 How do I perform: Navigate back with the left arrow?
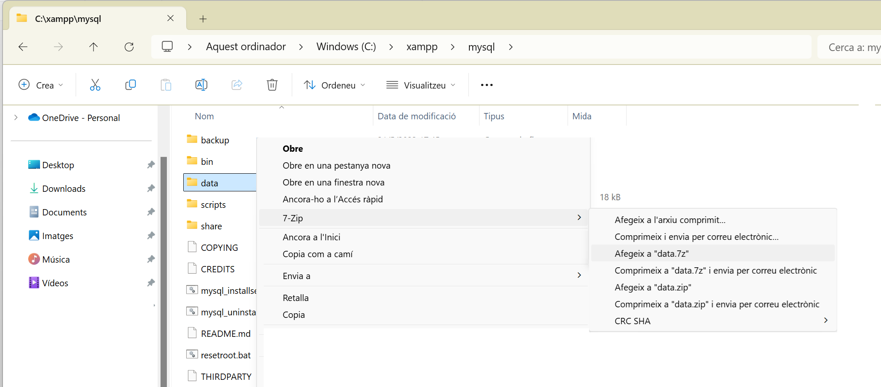pyautogui.click(x=23, y=47)
